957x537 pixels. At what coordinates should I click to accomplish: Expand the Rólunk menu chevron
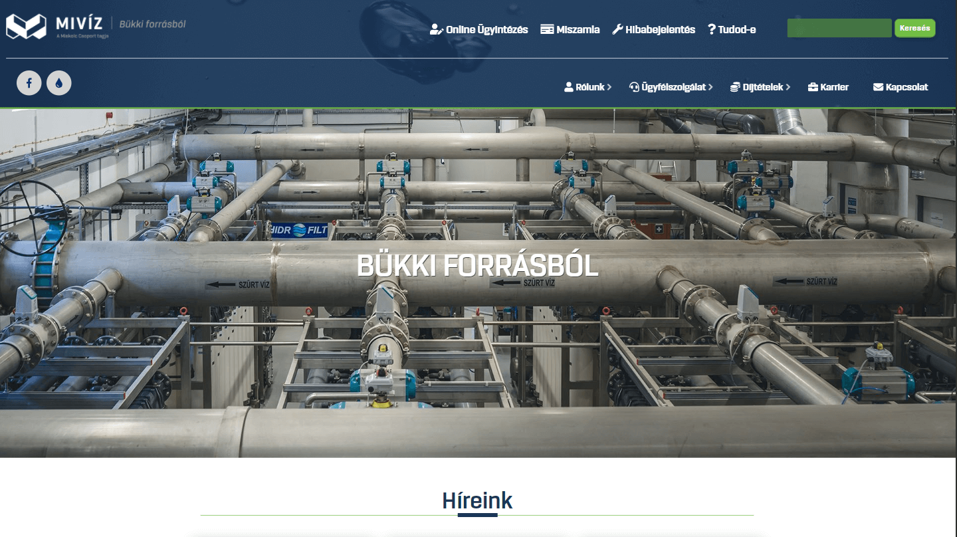click(x=609, y=87)
